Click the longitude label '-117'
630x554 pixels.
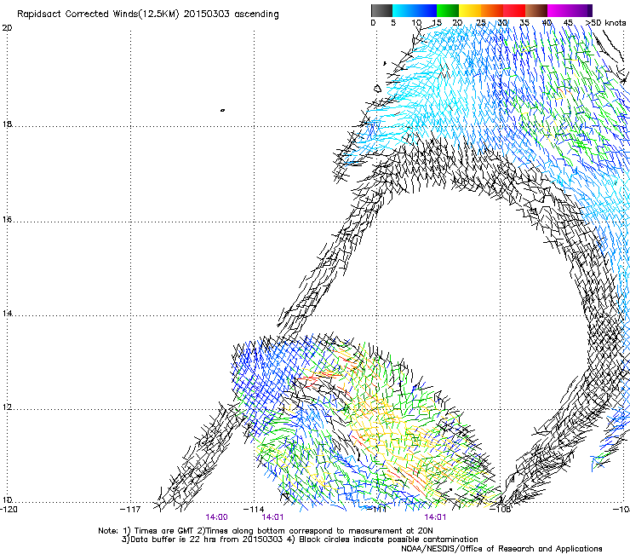click(x=130, y=509)
